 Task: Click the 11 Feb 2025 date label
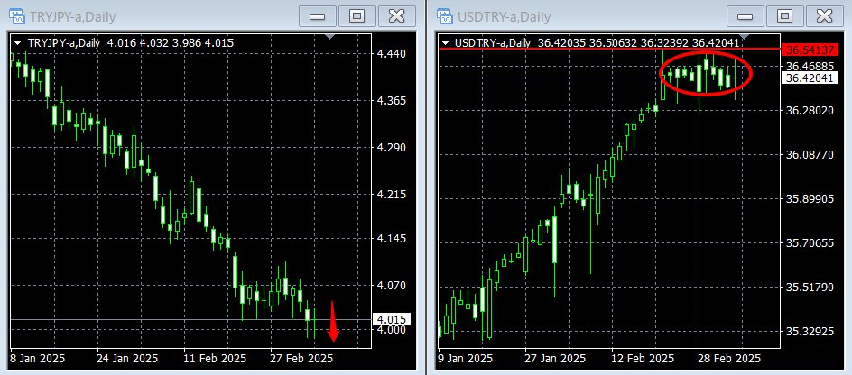(215, 358)
